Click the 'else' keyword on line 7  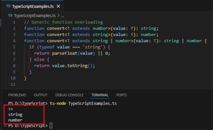tap(39, 59)
